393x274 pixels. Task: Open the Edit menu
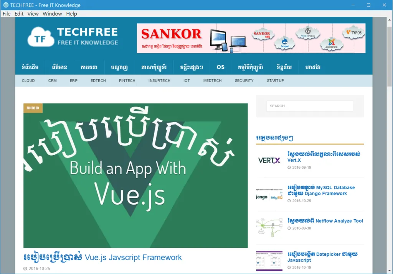tap(19, 14)
